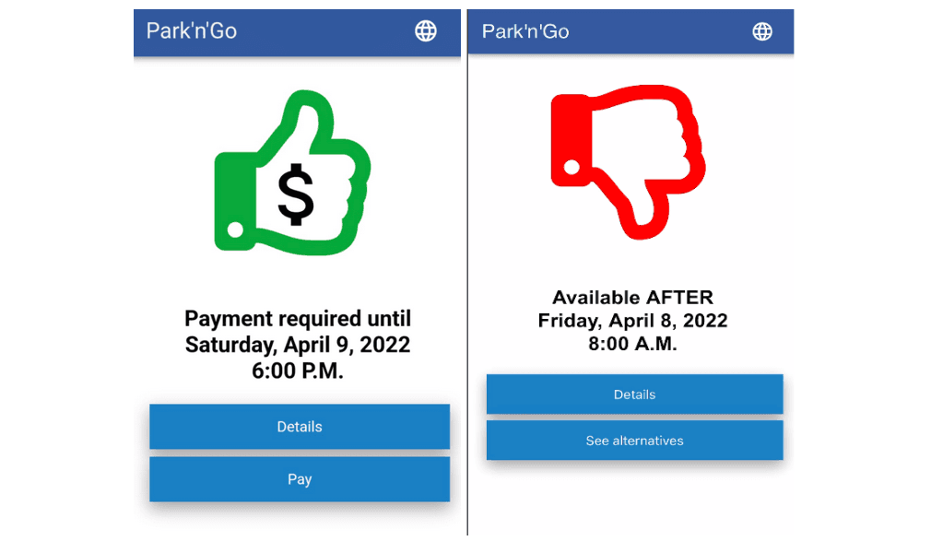
Task: Click Park'n'Go title on right screen
Action: 524,31
